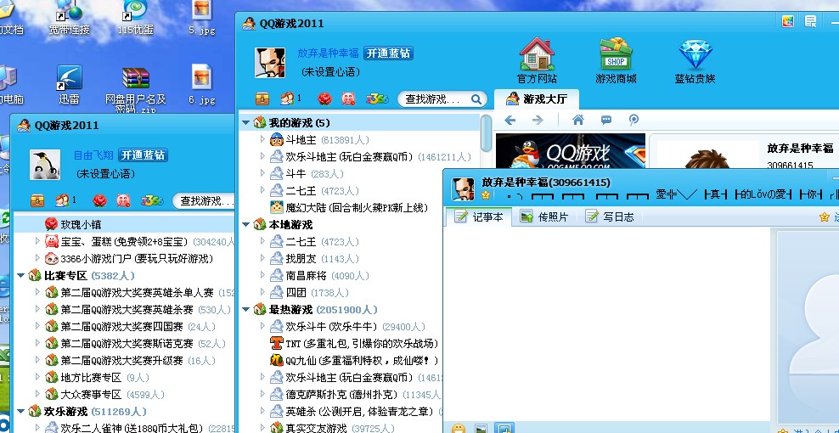This screenshot has height=433, width=839.
Task: Click 开通蓝钻 button in main window
Action: click(388, 53)
